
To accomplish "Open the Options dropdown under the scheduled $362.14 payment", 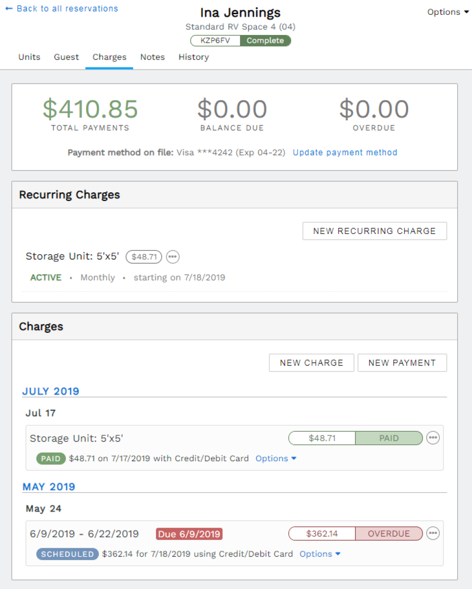I will [320, 554].
